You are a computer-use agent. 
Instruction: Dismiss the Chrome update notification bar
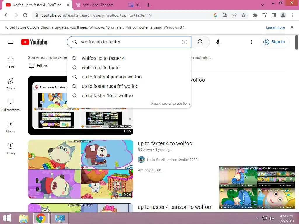pyautogui.click(x=292, y=27)
